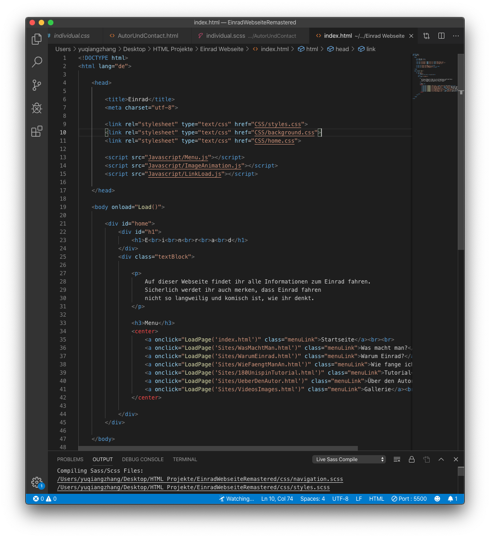Change end of line sequence LF

[x=359, y=499]
